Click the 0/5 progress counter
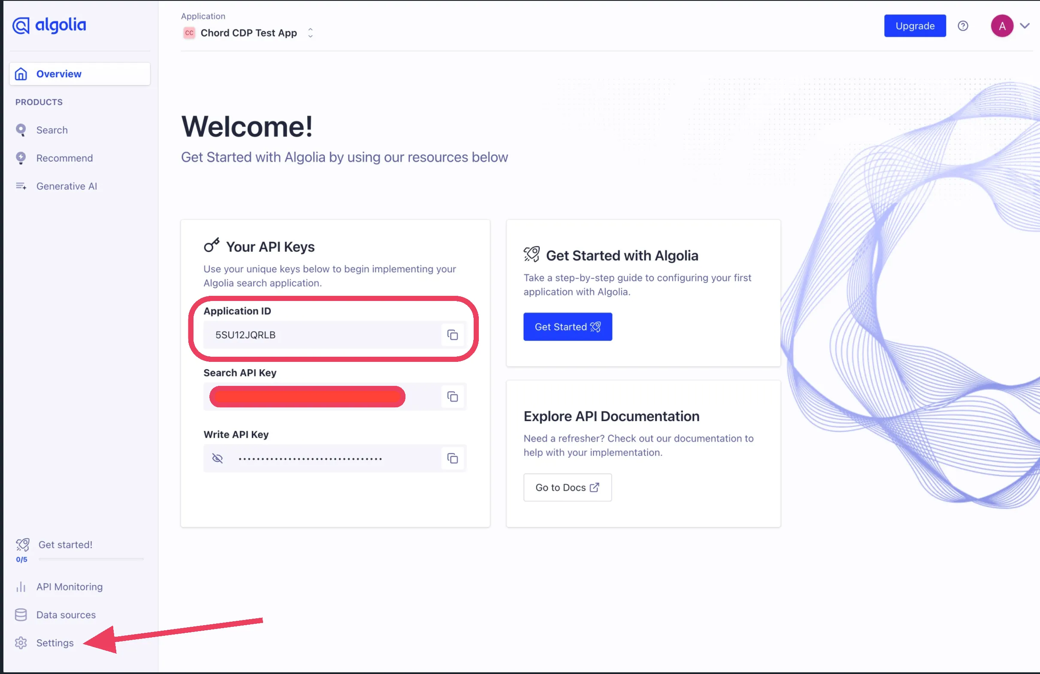Image resolution: width=1040 pixels, height=674 pixels. (21, 560)
